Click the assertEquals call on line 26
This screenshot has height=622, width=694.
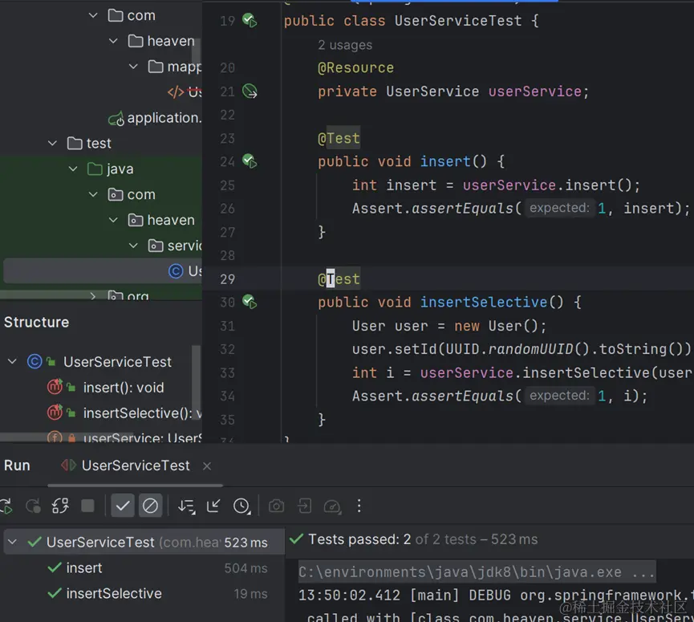click(462, 209)
